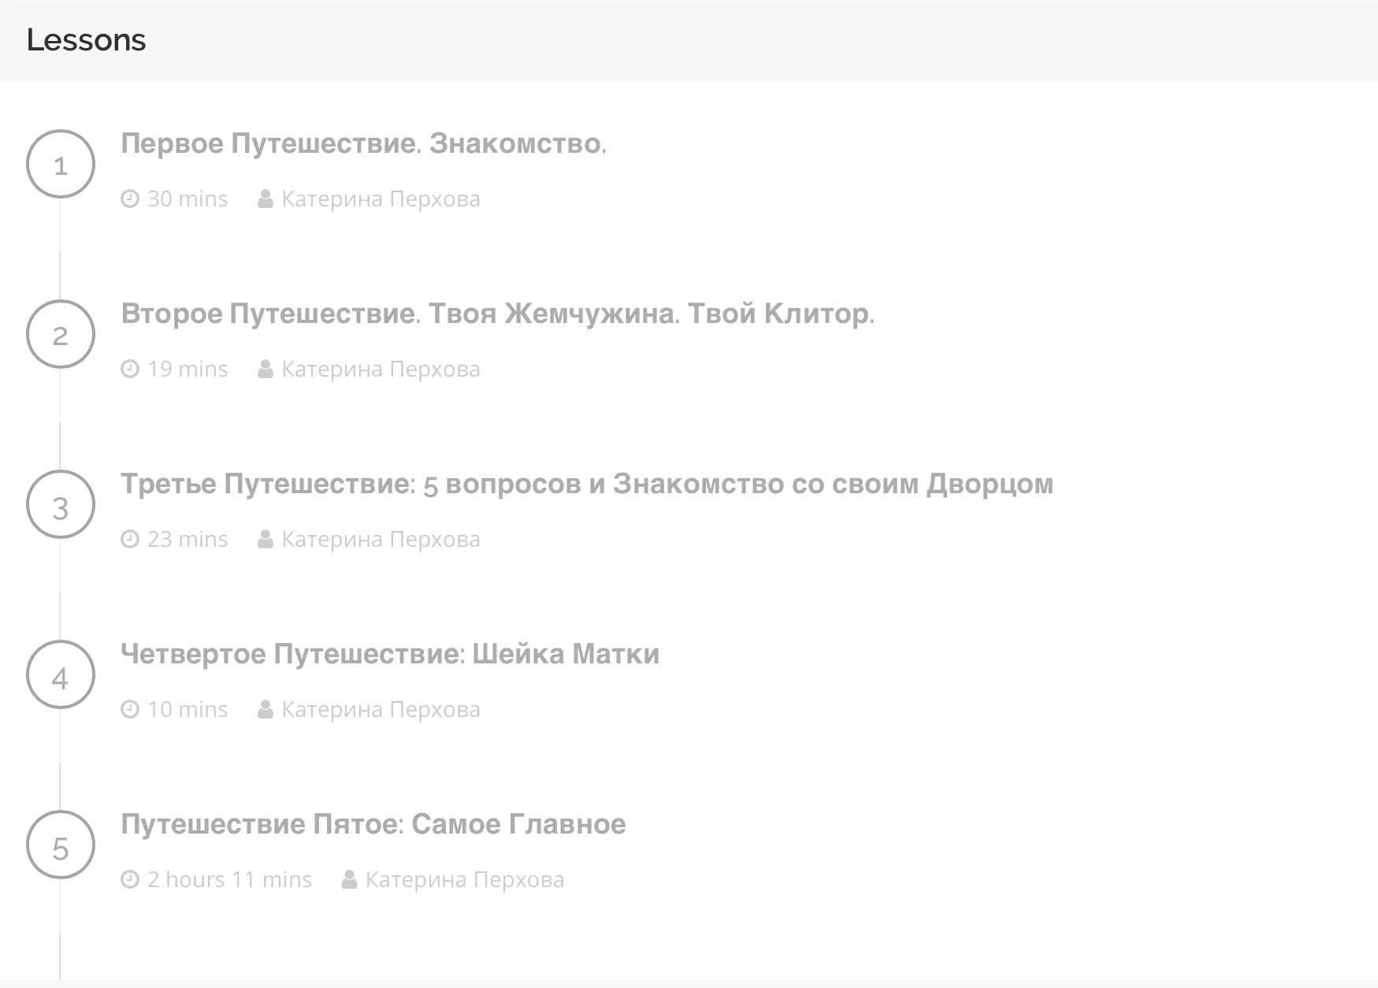Click the clock icon beside 19 mins
This screenshot has height=988, width=1378.
130,370
